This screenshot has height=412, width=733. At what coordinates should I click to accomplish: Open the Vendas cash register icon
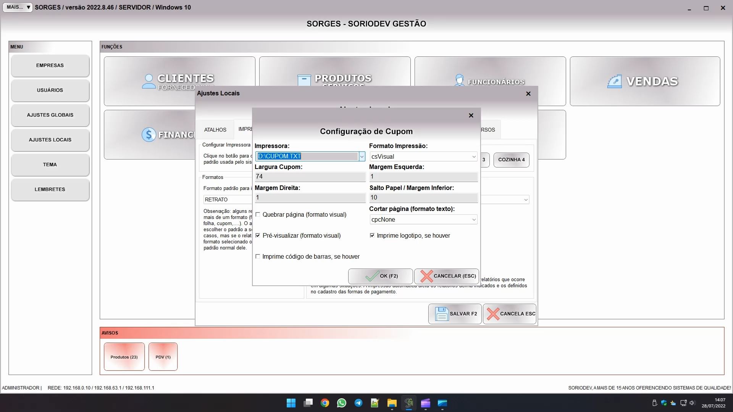pyautogui.click(x=614, y=81)
